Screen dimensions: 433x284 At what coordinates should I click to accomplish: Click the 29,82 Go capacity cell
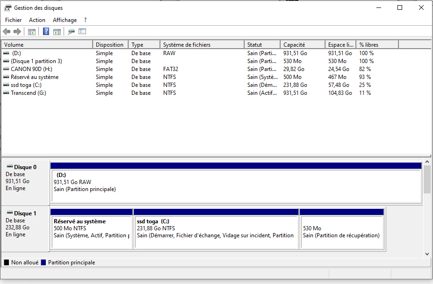pos(294,69)
